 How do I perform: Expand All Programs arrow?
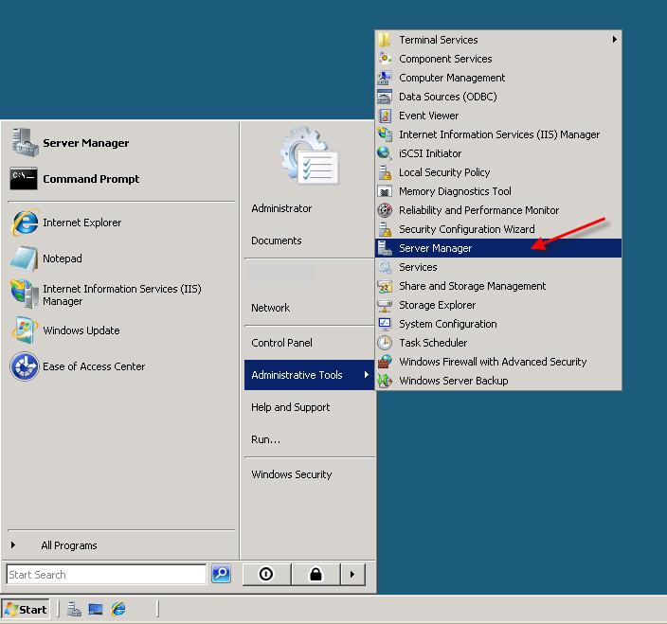click(13, 545)
